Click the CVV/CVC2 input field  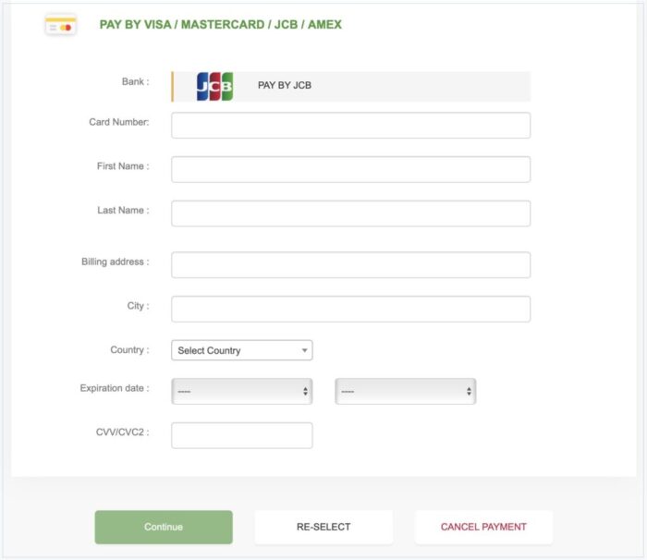click(241, 435)
